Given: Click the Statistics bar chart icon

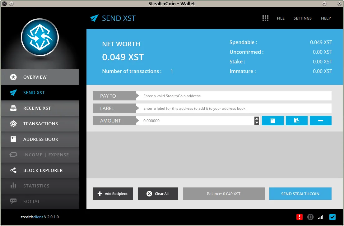Looking at the screenshot, I should coord(13,186).
